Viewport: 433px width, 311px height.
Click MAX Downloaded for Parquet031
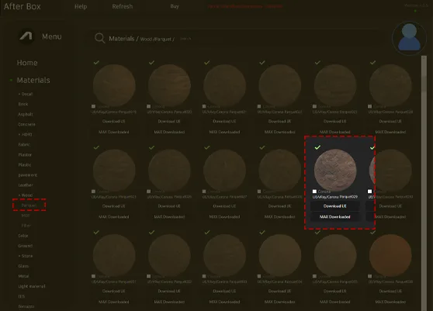click(x=114, y=302)
